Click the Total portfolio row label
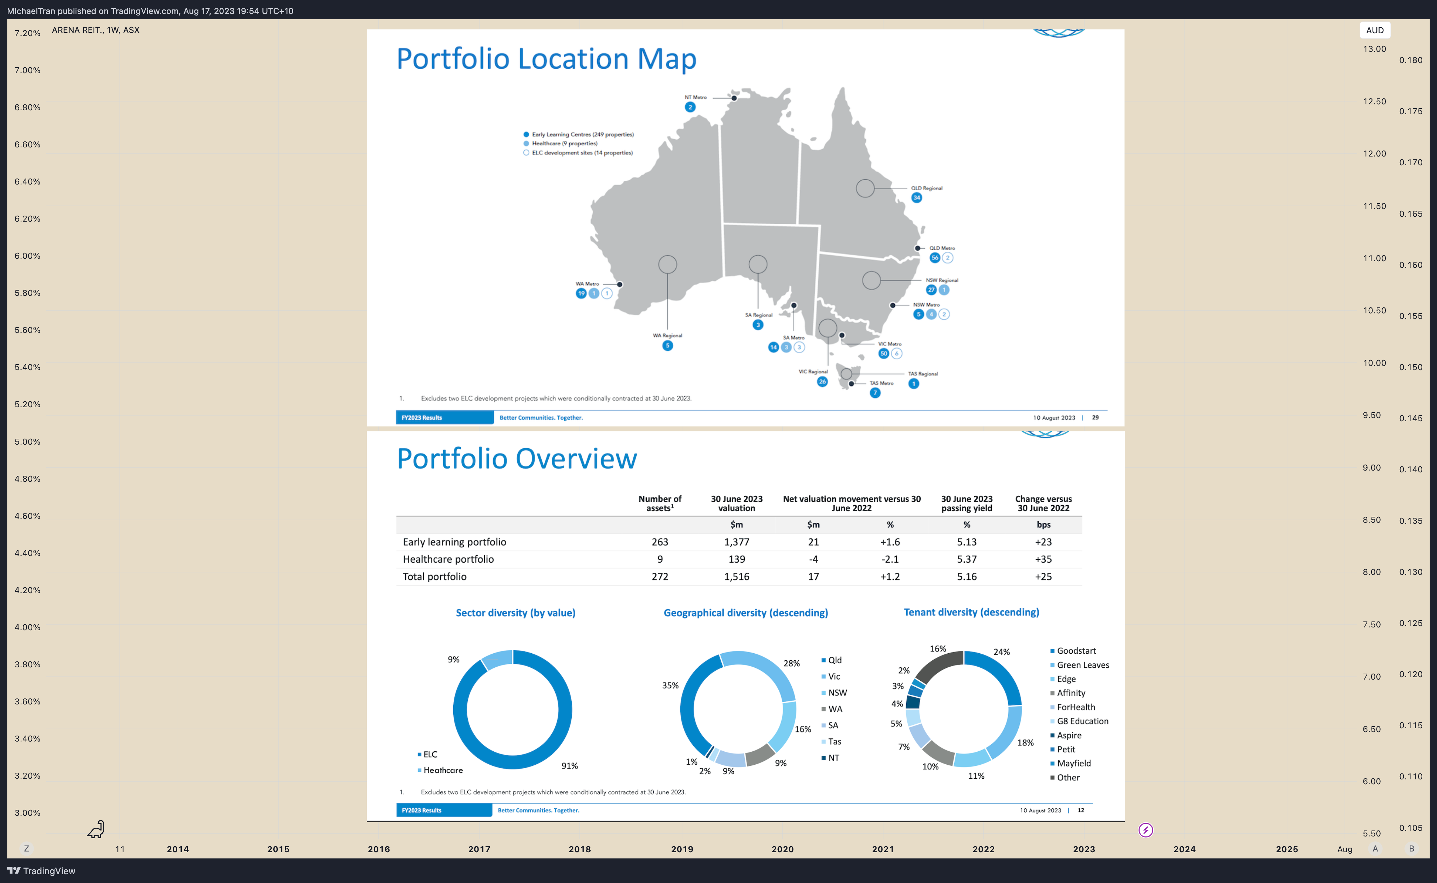 (435, 576)
